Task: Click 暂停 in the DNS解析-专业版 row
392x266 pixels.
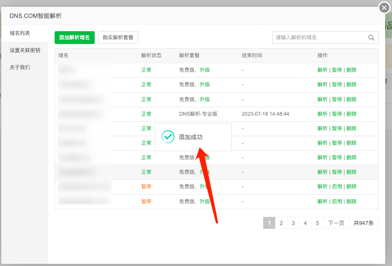Action: tap(337, 114)
